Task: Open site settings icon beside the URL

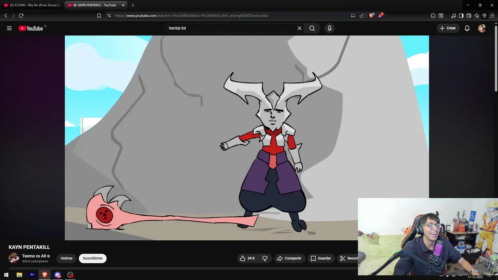Action: point(109,16)
